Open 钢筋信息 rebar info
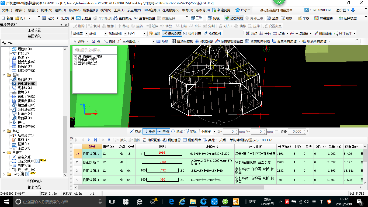368x207 pixels. [172, 140]
